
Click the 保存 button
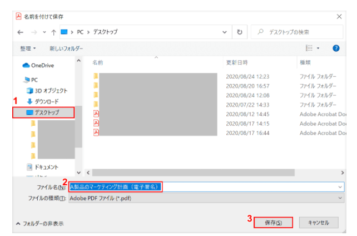[273, 223]
